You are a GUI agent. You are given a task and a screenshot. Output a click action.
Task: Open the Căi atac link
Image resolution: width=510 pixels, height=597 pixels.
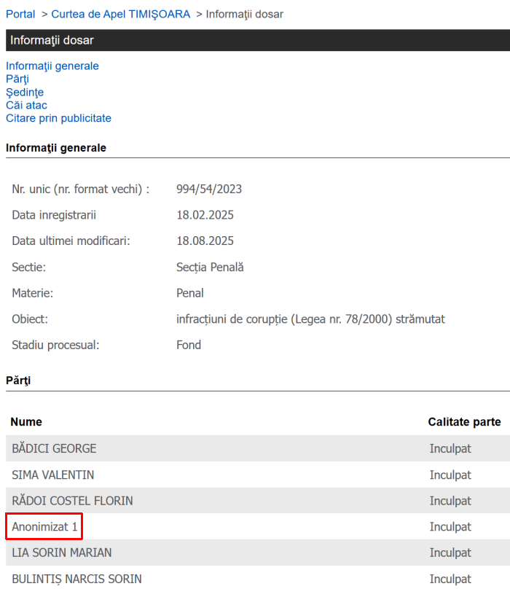[x=27, y=105]
